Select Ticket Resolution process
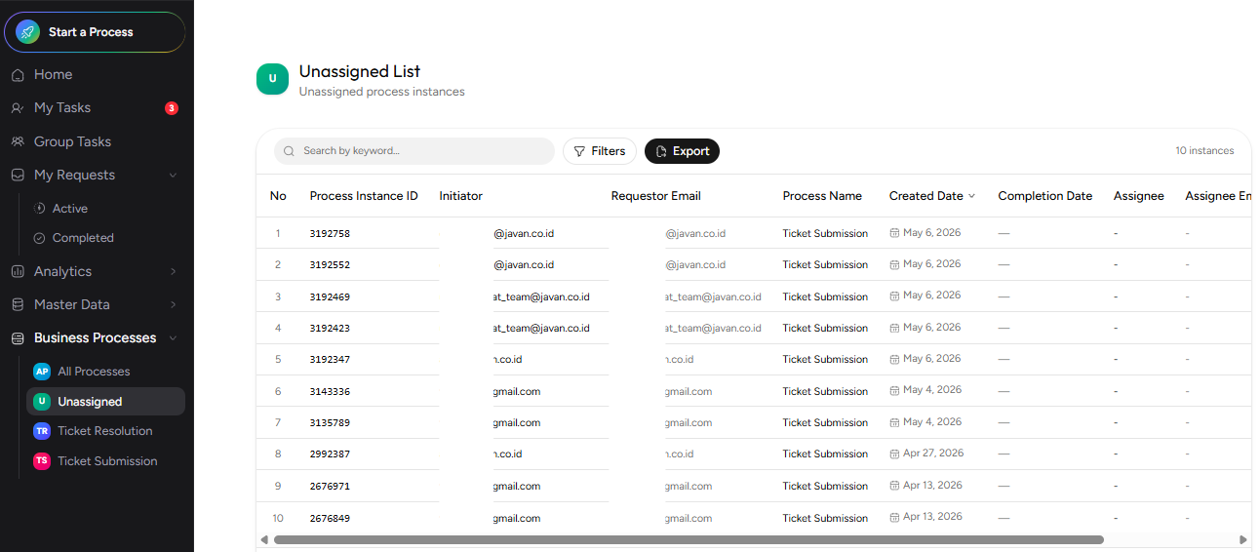Image resolution: width=1260 pixels, height=552 pixels. [x=105, y=431]
